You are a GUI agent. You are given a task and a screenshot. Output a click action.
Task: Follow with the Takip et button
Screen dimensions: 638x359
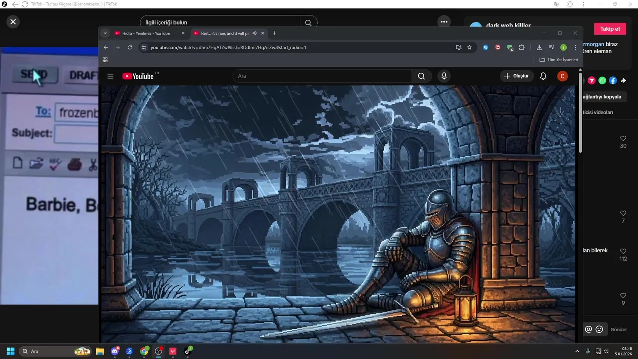(610, 29)
